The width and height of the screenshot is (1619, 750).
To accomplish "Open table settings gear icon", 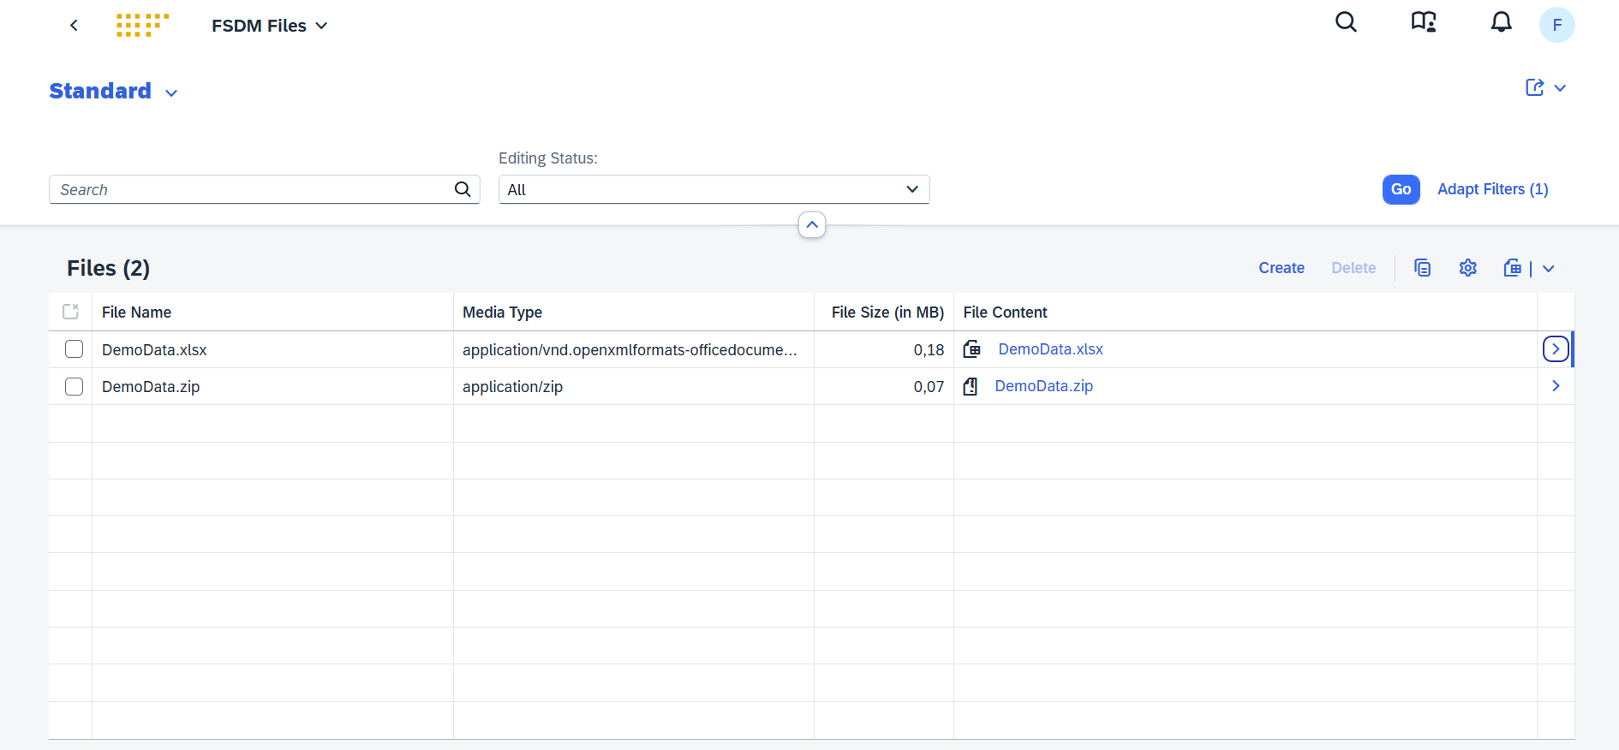I will click(x=1467, y=268).
